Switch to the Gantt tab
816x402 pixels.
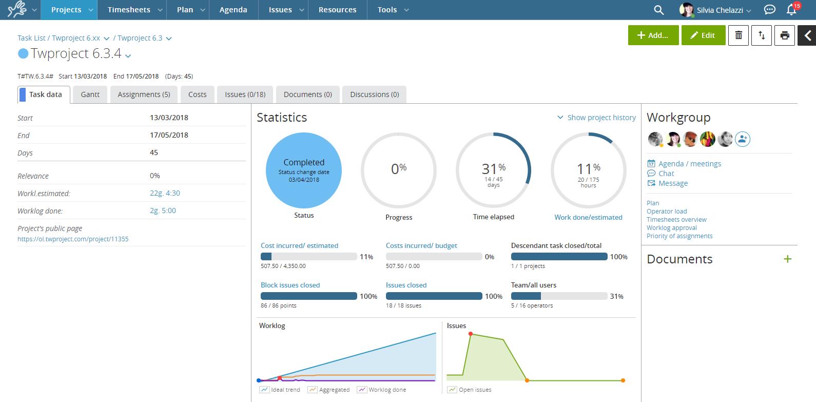coord(90,94)
